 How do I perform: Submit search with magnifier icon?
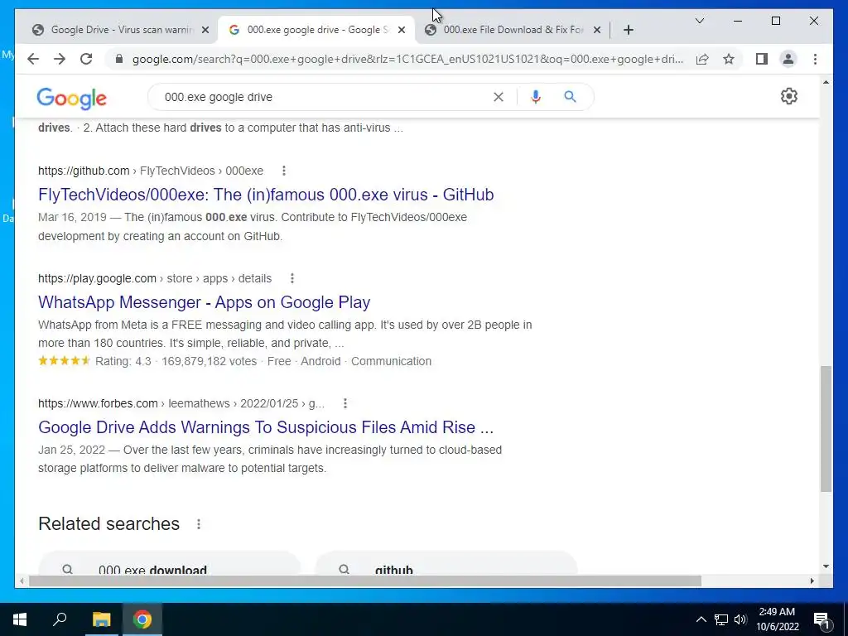coord(570,97)
